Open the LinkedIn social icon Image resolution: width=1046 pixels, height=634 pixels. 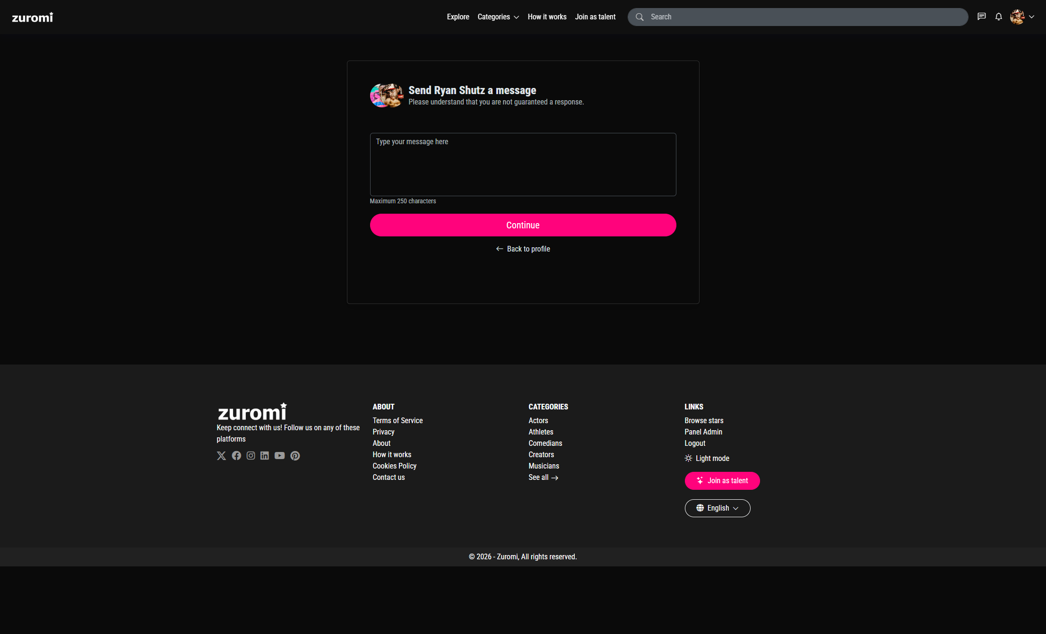click(265, 455)
